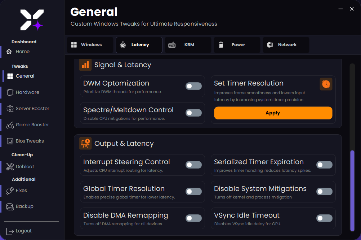Open the Backup database icon
Viewport: 361px width, 240px height.
point(10,206)
